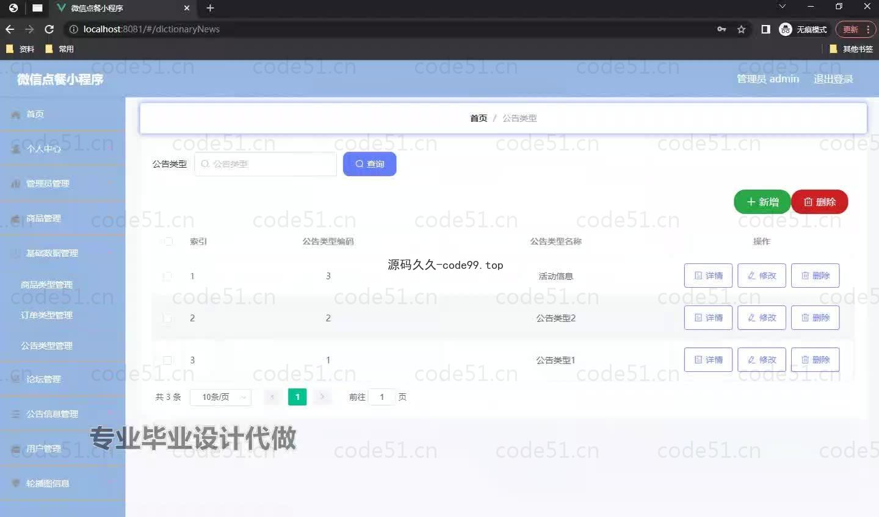Viewport: 879px width, 517px height.
Task: Open 个人中心 sidebar menu
Action: (x=62, y=149)
